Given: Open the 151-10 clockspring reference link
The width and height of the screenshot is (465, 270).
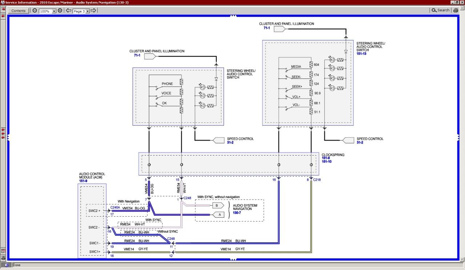Looking at the screenshot, I should coord(327,162).
